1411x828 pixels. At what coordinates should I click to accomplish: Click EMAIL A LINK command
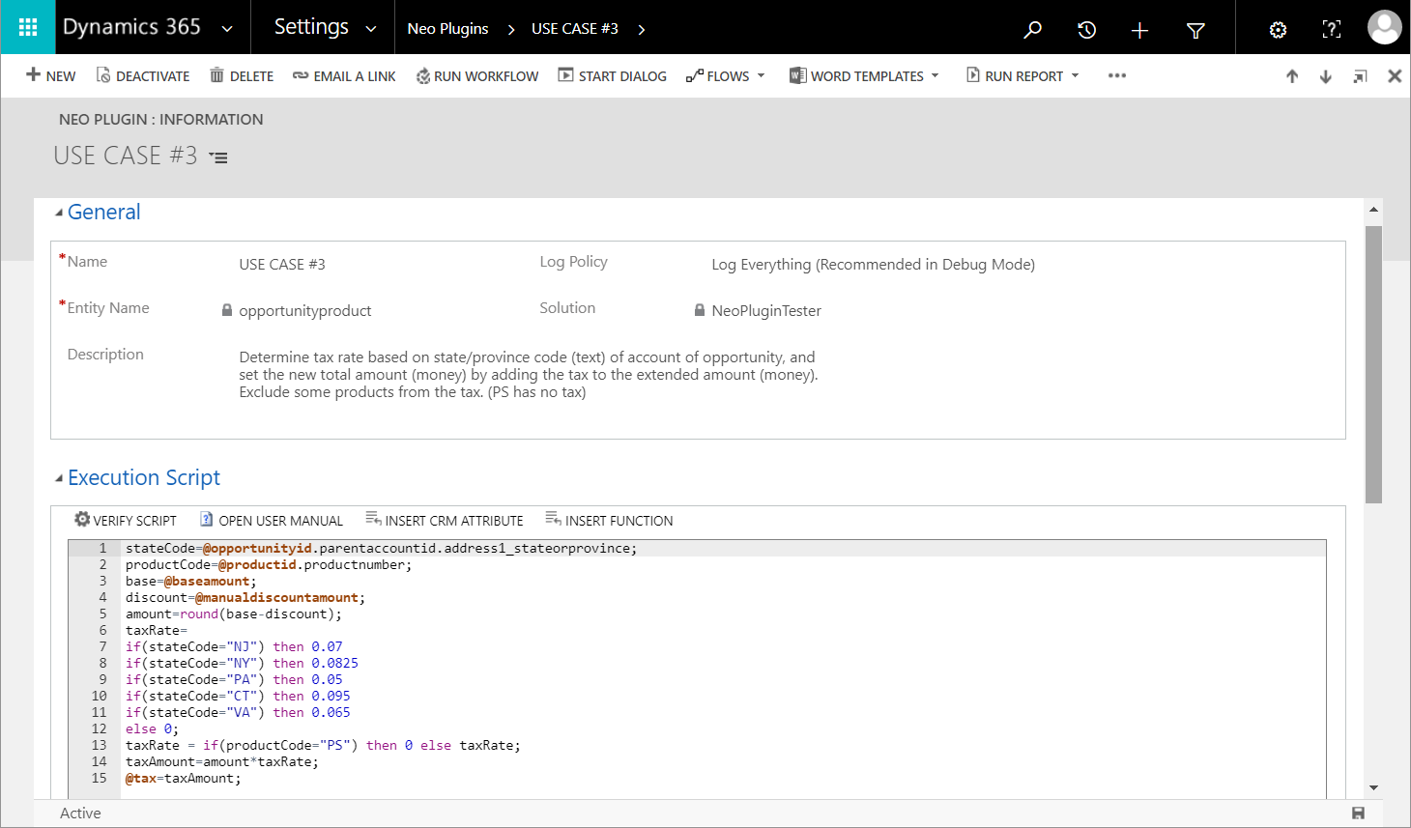coord(344,75)
